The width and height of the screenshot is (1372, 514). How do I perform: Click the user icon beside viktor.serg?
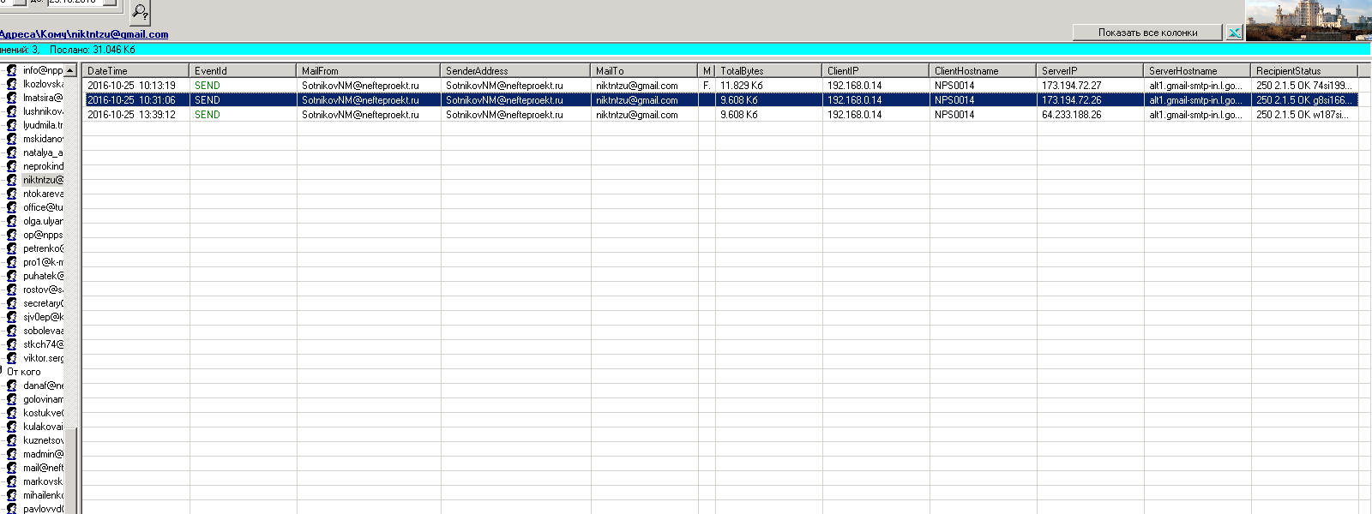pyautogui.click(x=12, y=358)
